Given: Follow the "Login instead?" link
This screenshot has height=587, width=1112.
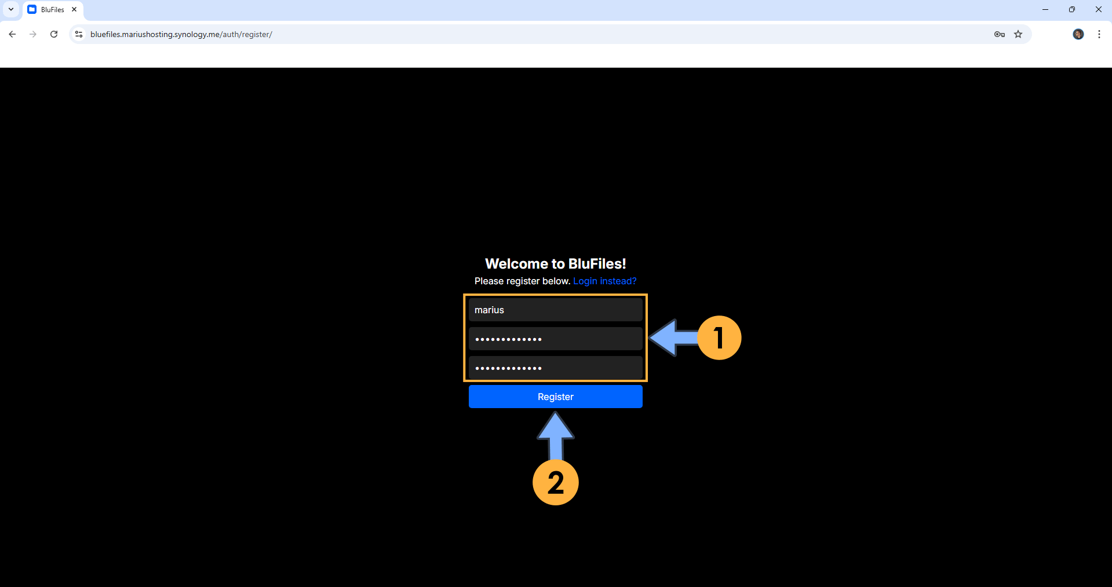Looking at the screenshot, I should coord(604,281).
